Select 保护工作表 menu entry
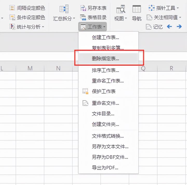Image resolution: width=187 pixels, height=185 pixels. [x=108, y=91]
